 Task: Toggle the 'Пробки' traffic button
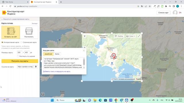point(119,36)
